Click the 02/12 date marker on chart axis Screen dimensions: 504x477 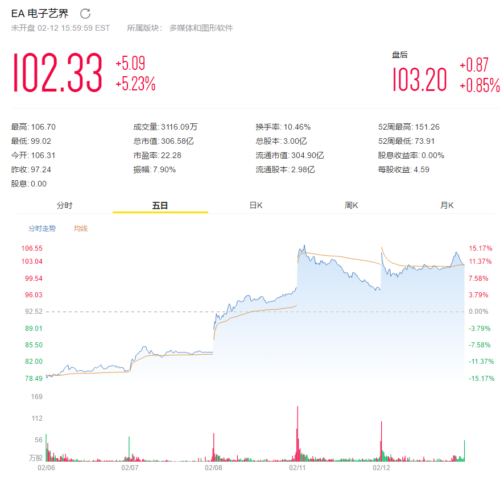(x=381, y=468)
